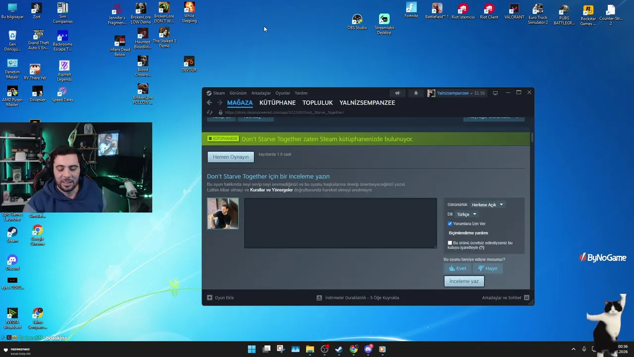Viewport: 634px width, 357px height.
Task: Show hidden system tray icons
Action: 574,349
